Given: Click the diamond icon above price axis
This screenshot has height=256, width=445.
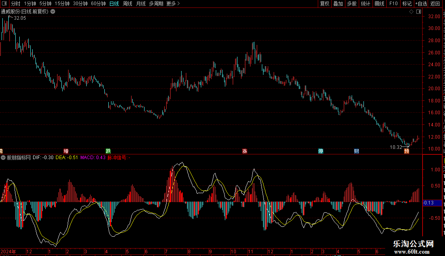Looking at the screenshot, I should click(411, 11).
